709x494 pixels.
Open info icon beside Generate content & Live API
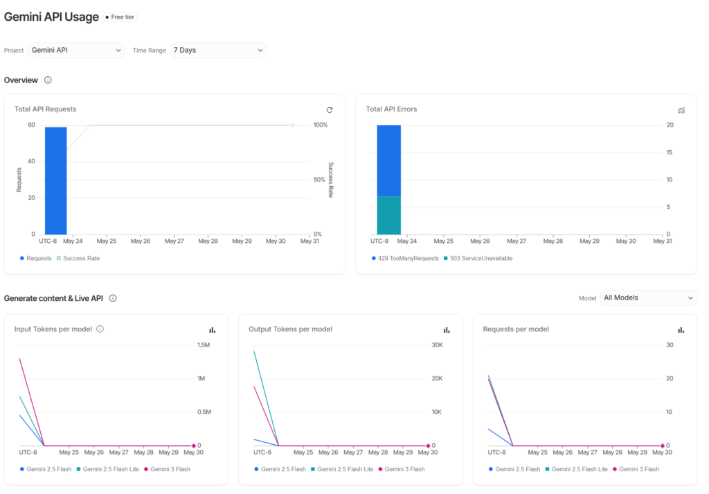click(113, 298)
